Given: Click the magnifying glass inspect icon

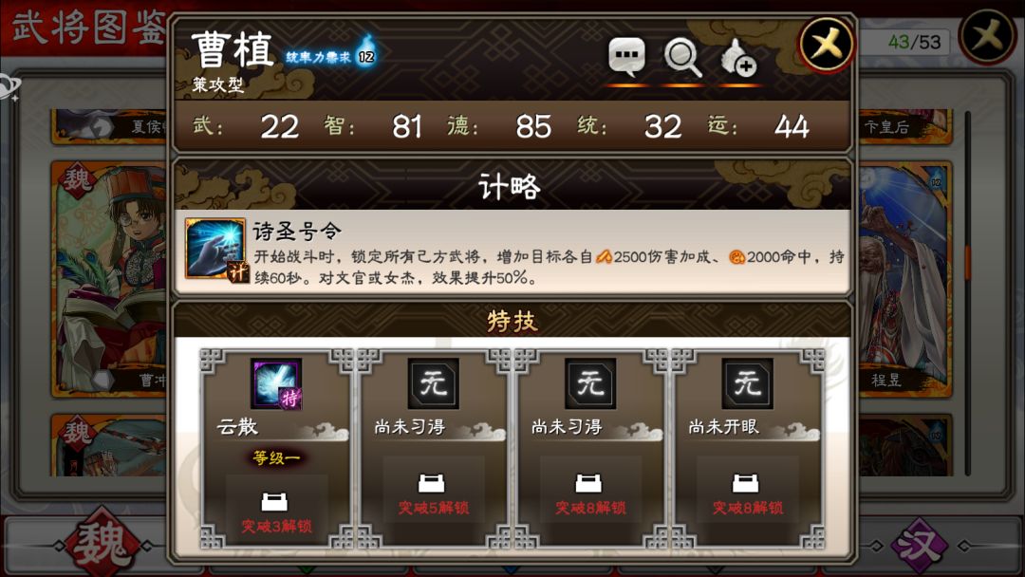Looking at the screenshot, I should pyautogui.click(x=683, y=58).
